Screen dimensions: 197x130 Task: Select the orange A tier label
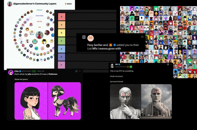pos(61,25)
